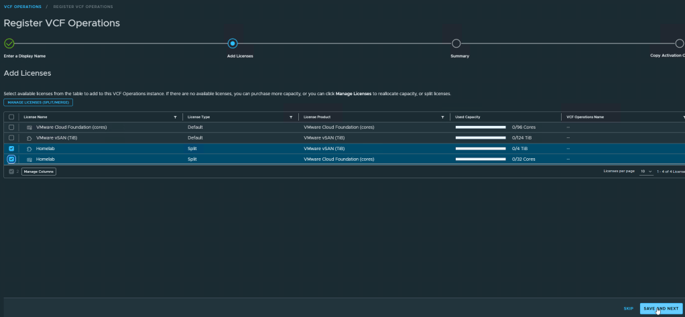Click the 0/96 Cores capacity bar
685x317 pixels.
(x=480, y=127)
